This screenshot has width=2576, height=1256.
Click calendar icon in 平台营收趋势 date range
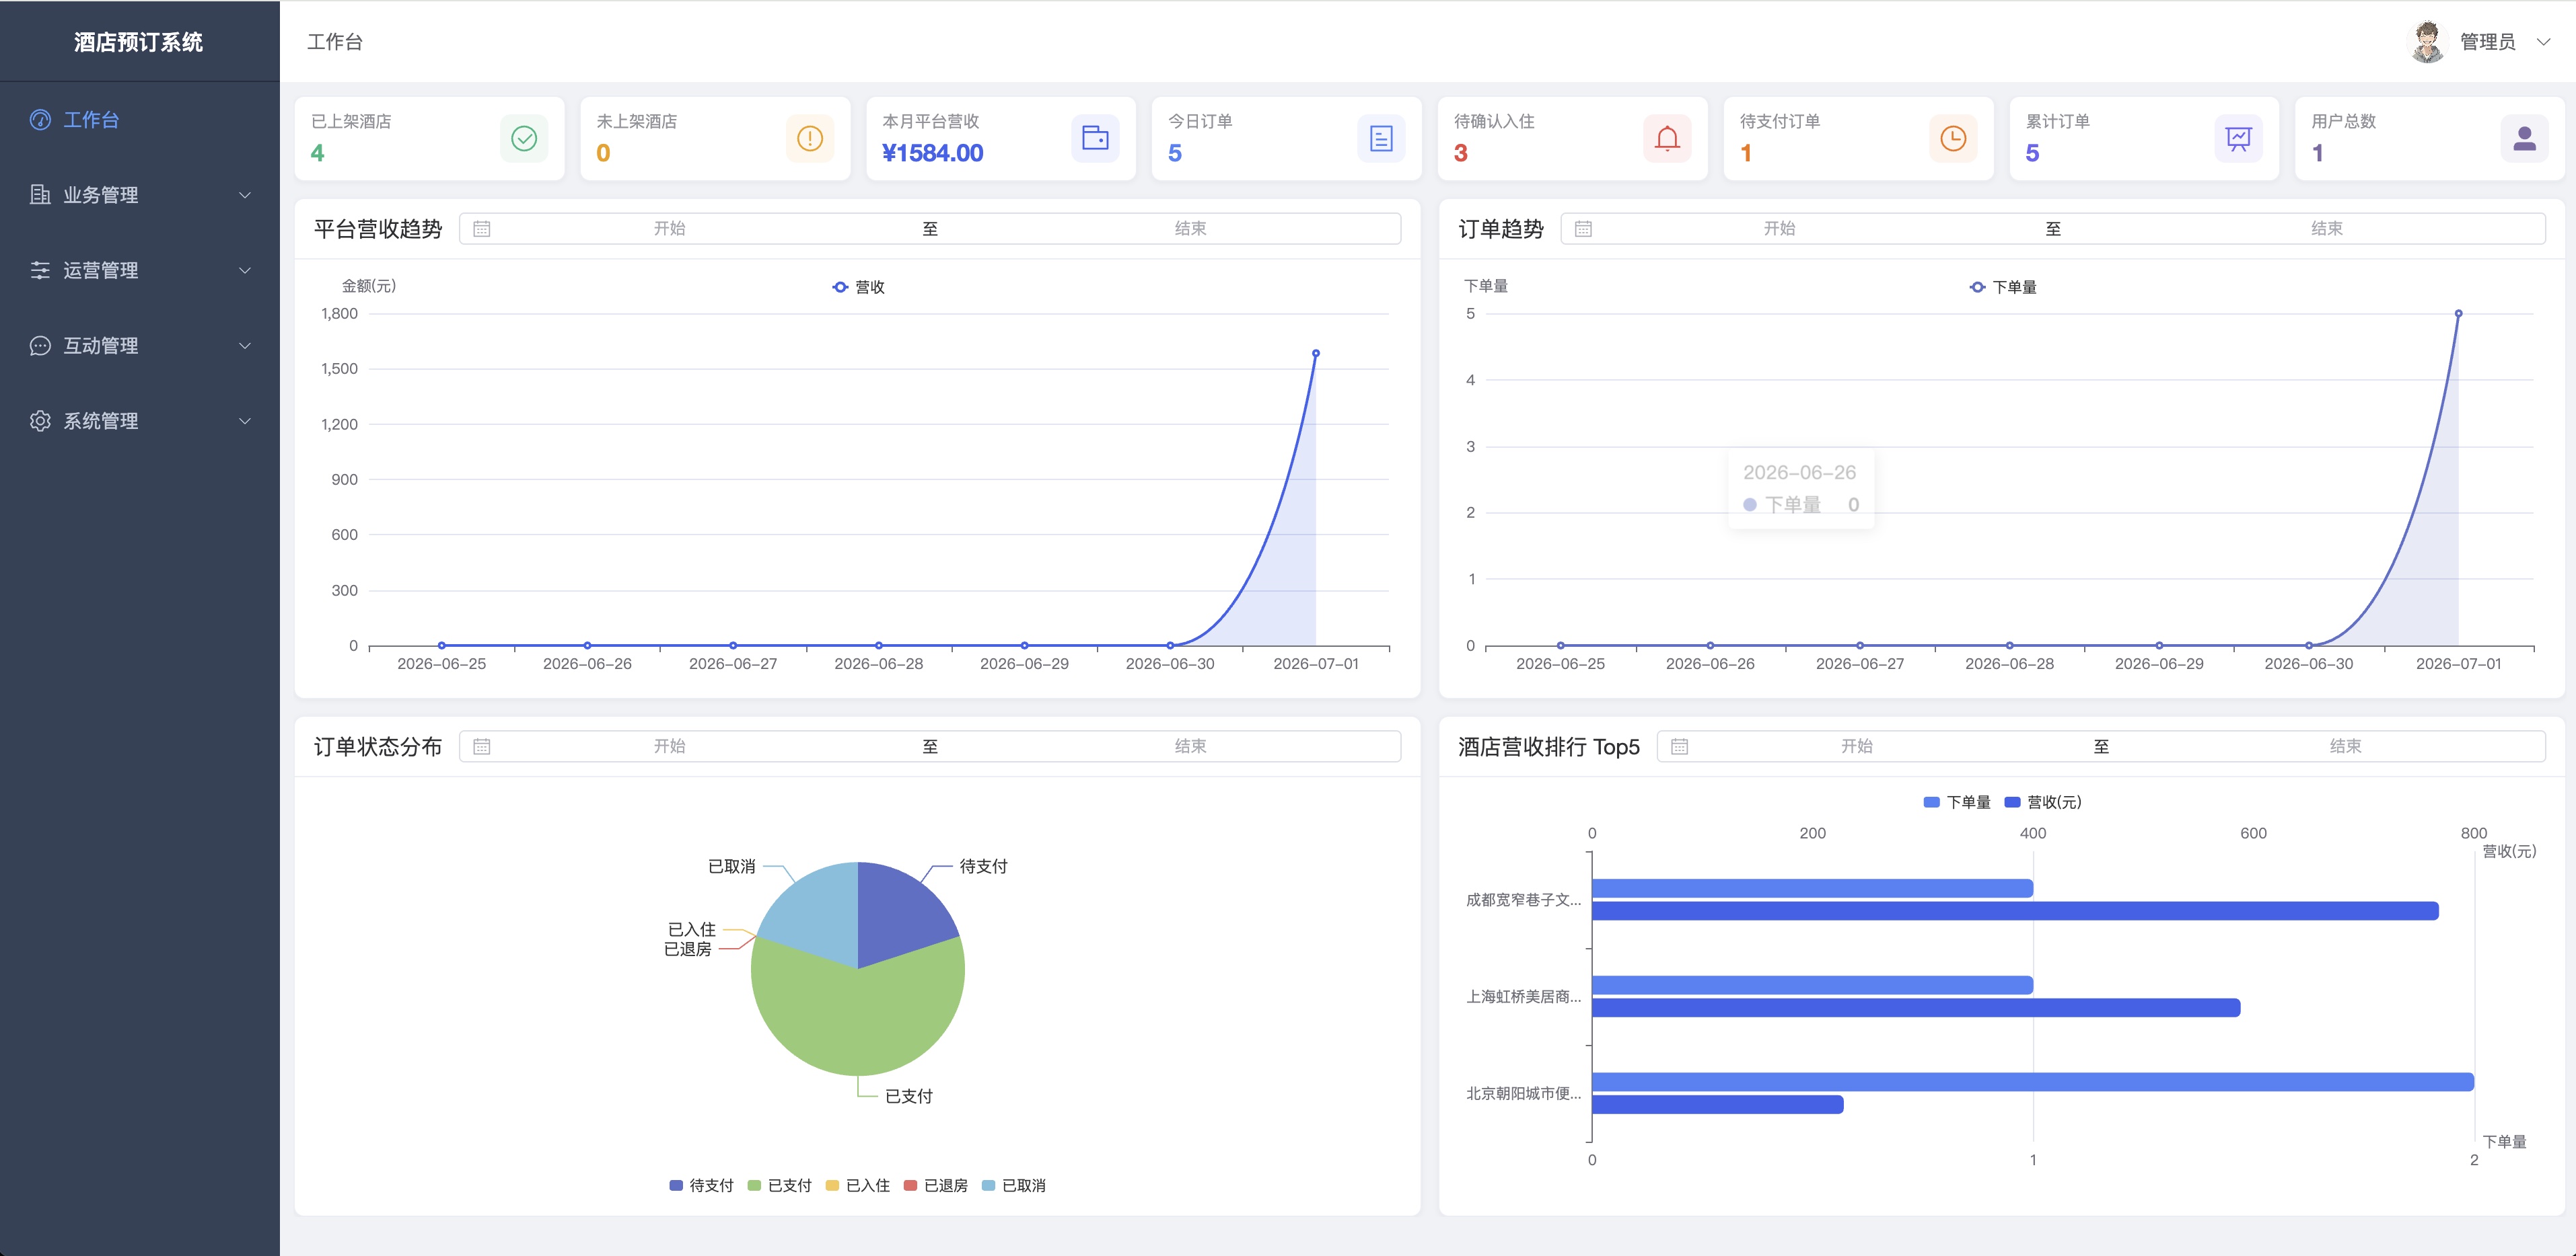[x=482, y=229]
